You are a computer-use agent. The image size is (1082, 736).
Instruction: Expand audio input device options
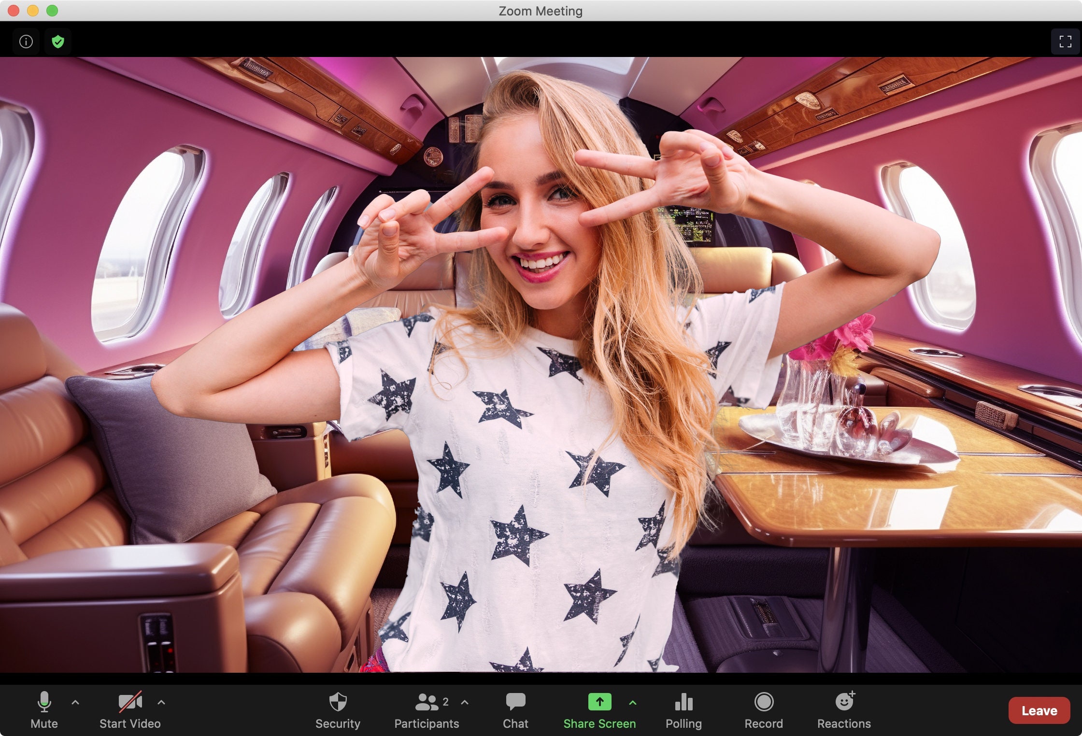coord(76,703)
